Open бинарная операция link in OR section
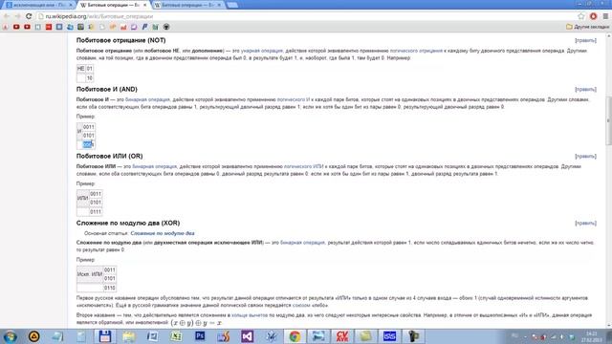 (155, 166)
